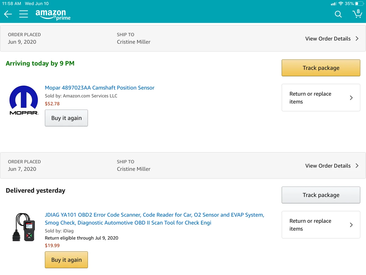366x275 pixels.
Task: Open the JDIAG scanner product thumbnail
Action: coord(24,227)
